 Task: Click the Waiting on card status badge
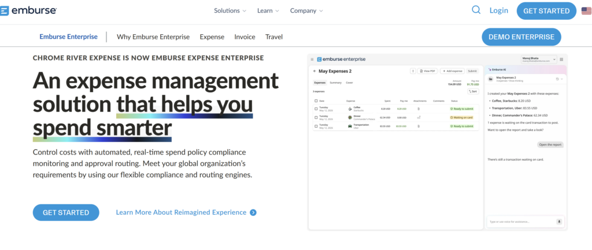pos(461,117)
